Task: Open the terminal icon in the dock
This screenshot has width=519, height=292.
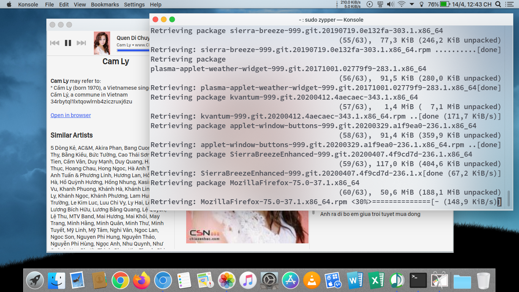Action: [x=418, y=281]
